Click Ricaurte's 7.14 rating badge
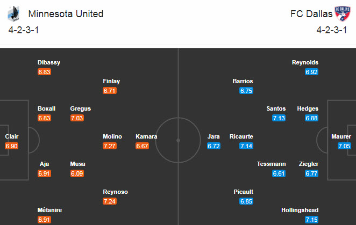This screenshot has height=225, width=356. 246,146
